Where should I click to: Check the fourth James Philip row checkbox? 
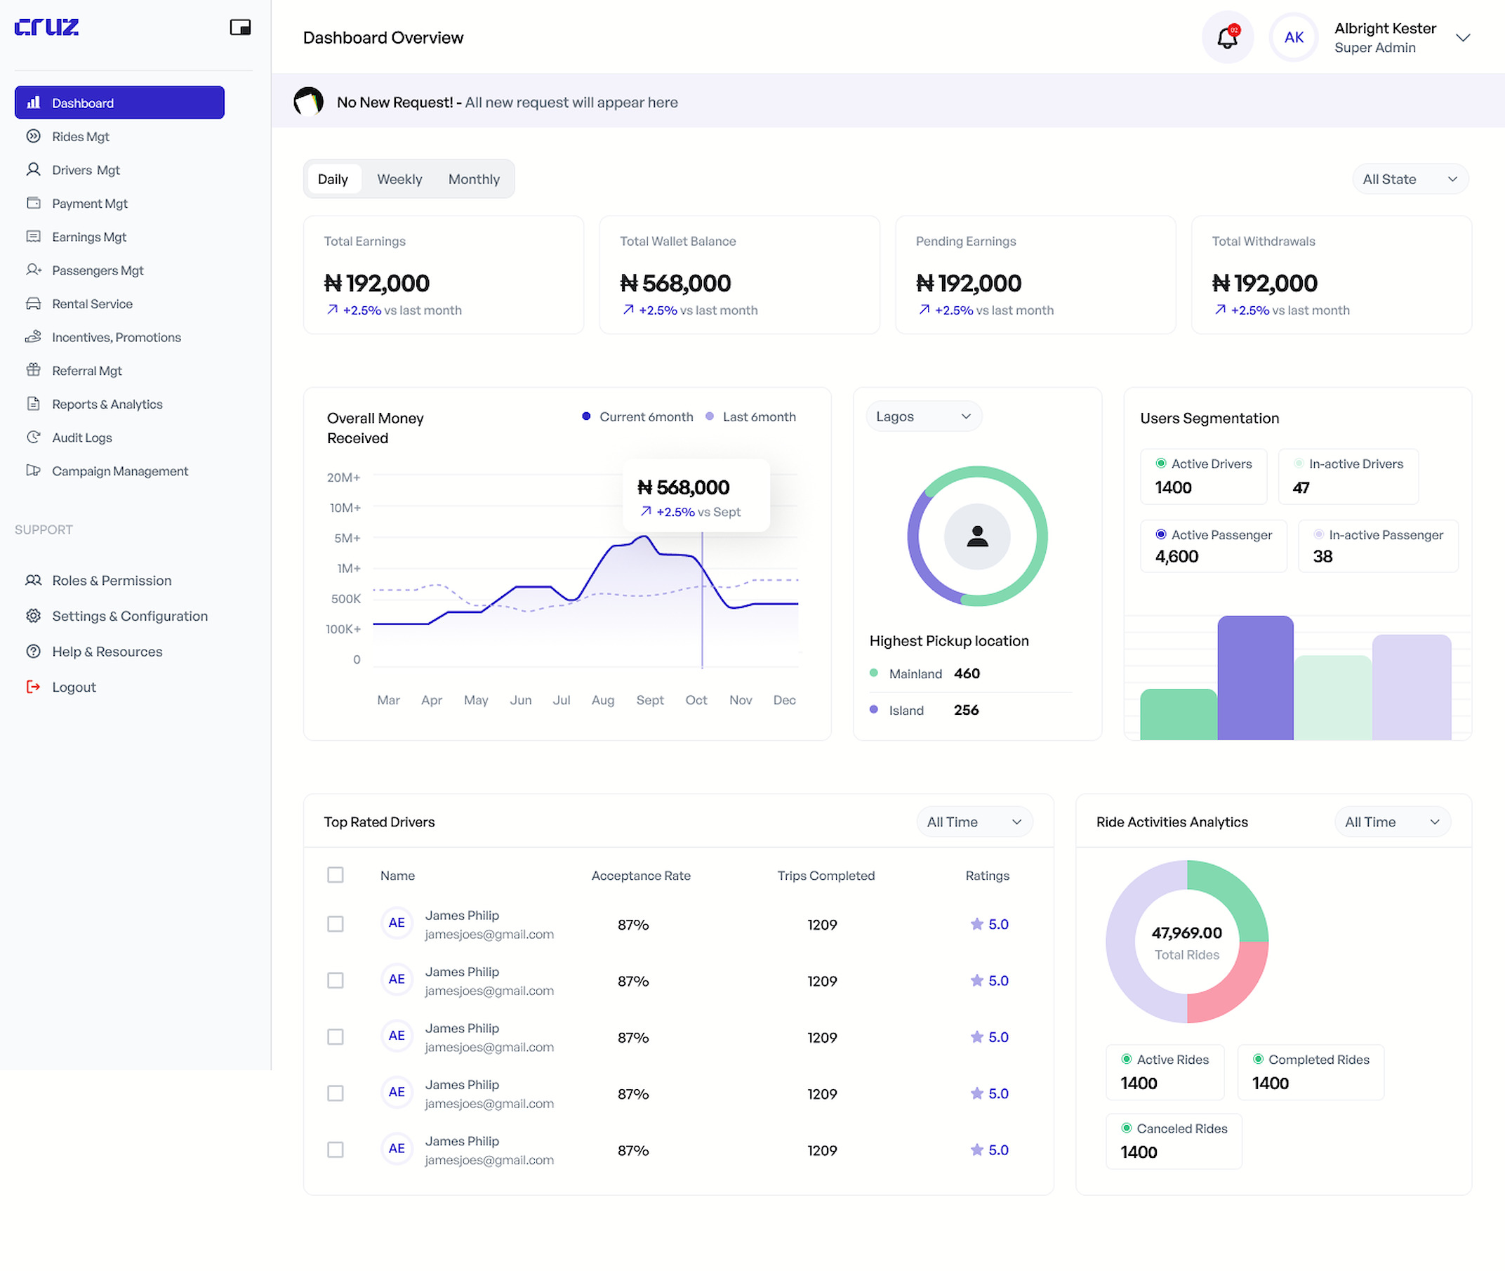336,1093
